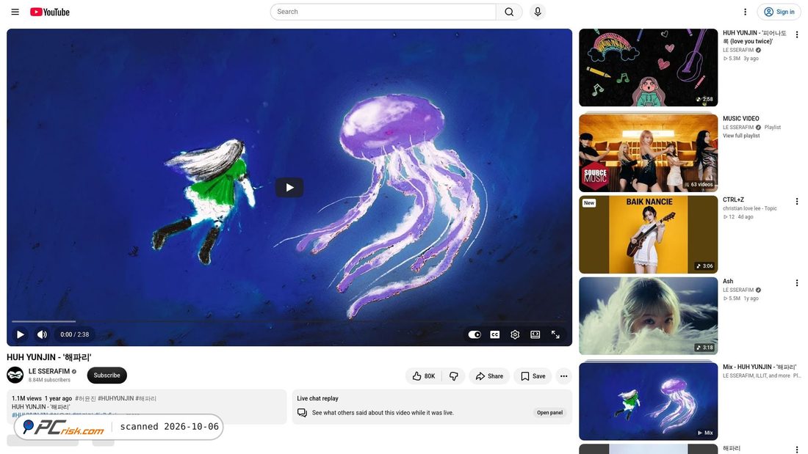Mute the video with speaker icon
808x454 pixels.
pos(43,334)
